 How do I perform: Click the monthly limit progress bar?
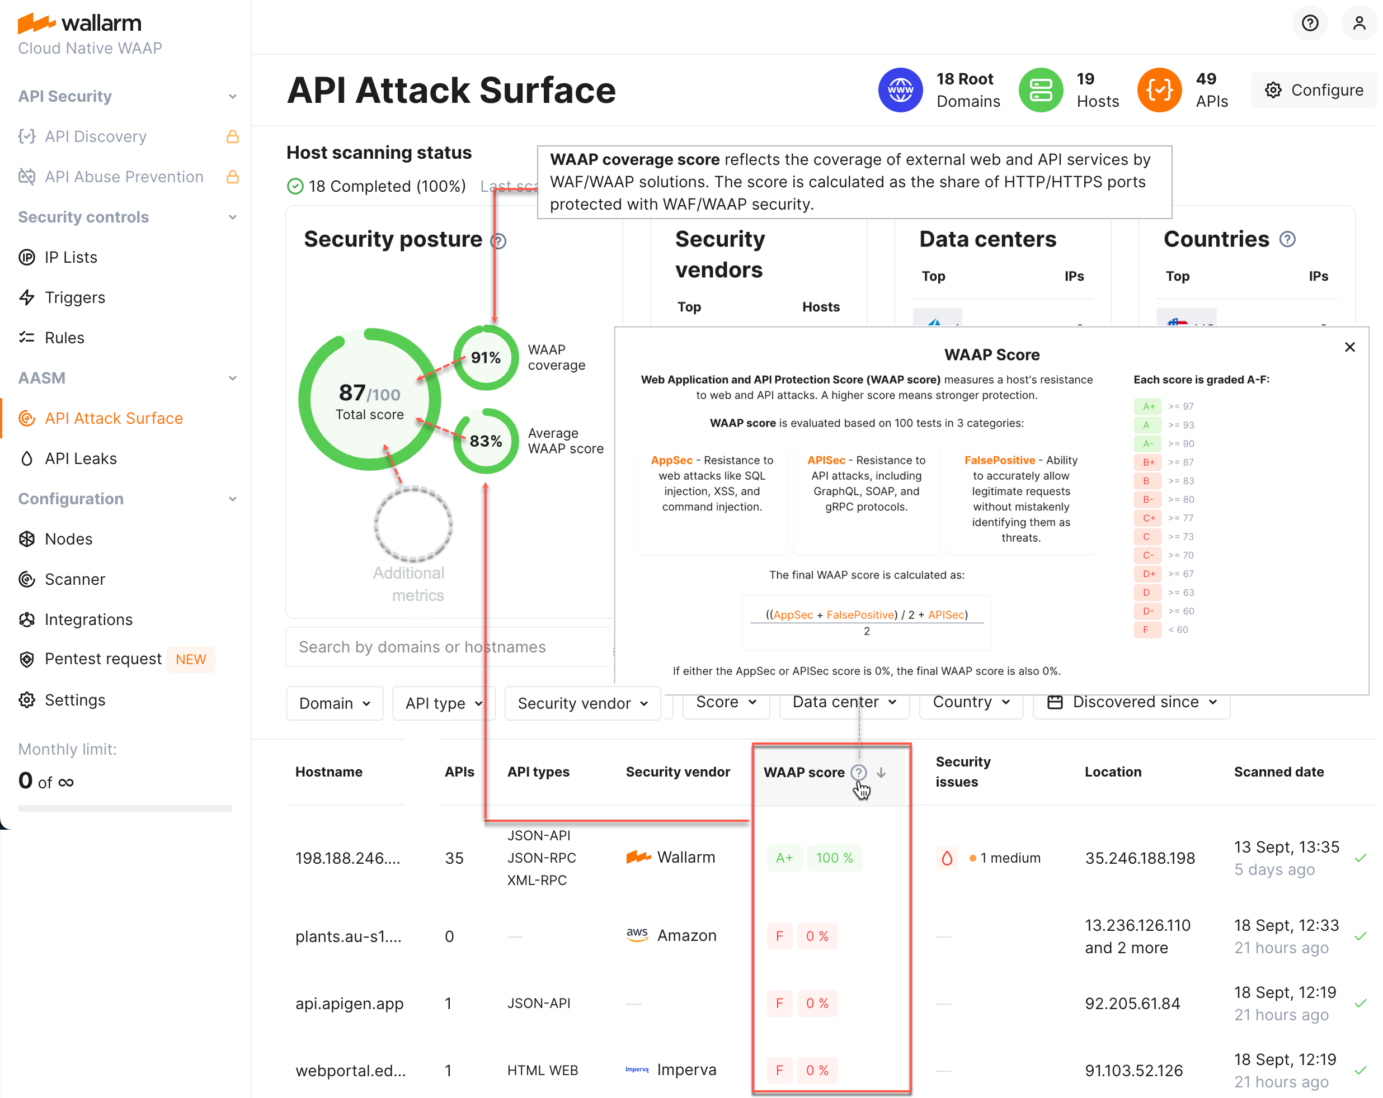[x=125, y=808]
